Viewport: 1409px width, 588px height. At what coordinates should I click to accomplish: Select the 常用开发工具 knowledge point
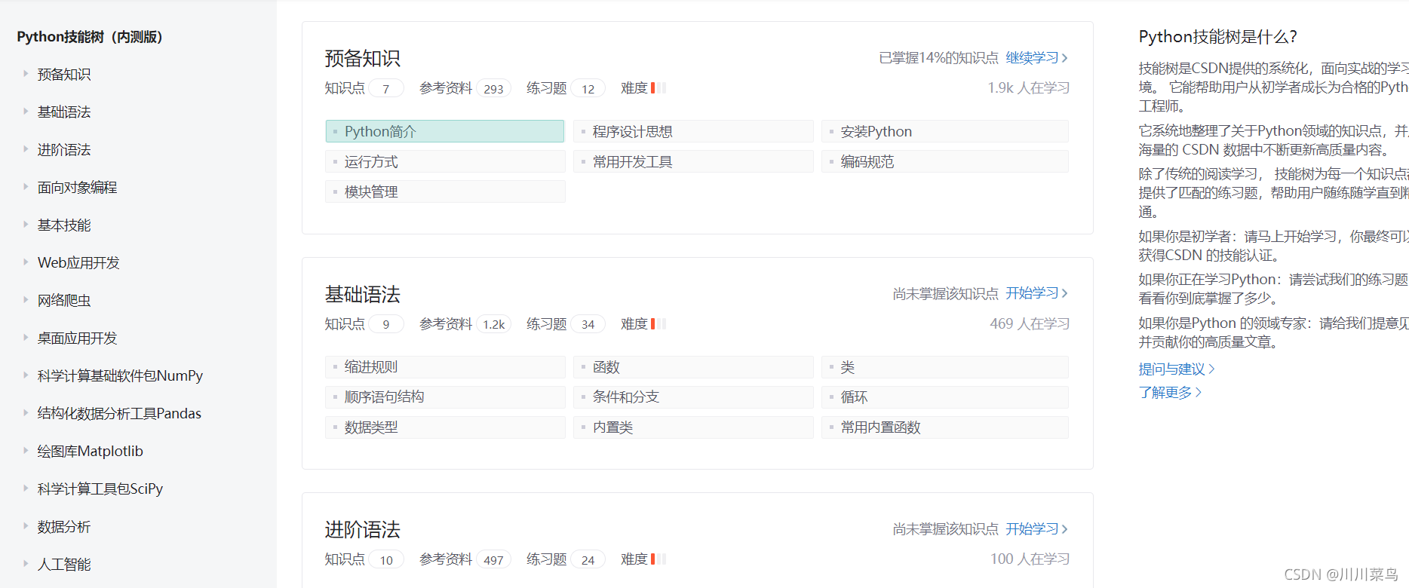click(x=693, y=161)
